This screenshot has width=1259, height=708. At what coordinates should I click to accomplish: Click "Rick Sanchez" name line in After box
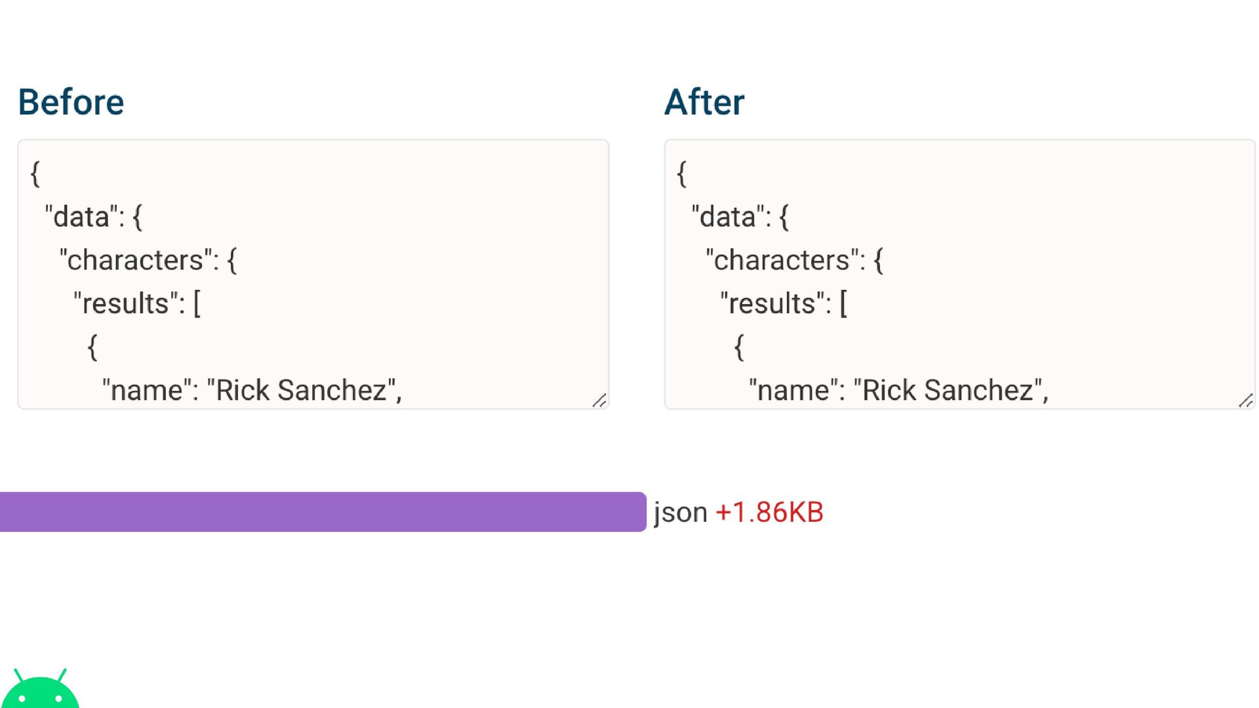(x=898, y=391)
